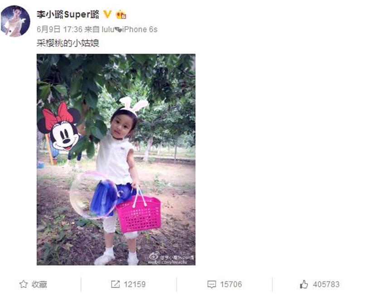Open the posted photo of the girl
The height and width of the screenshot is (295, 366).
tap(116, 160)
